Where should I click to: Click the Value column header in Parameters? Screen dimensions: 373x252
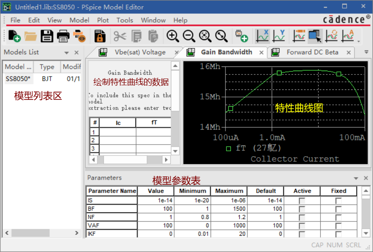(x=156, y=191)
